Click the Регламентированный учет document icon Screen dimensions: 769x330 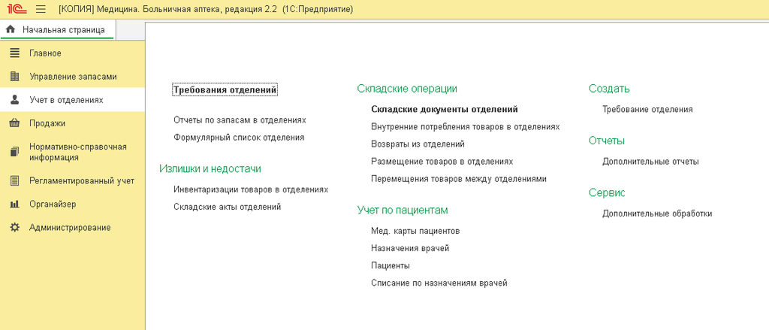tap(14, 180)
